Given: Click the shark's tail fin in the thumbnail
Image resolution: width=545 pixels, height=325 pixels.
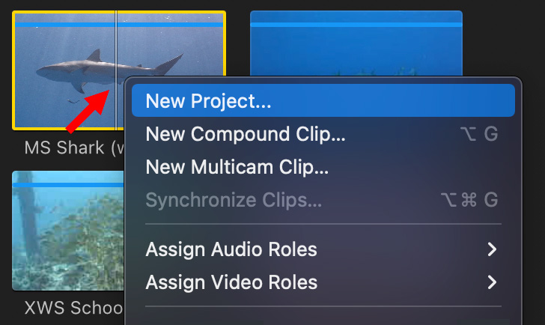Looking at the screenshot, I should 169,64.
